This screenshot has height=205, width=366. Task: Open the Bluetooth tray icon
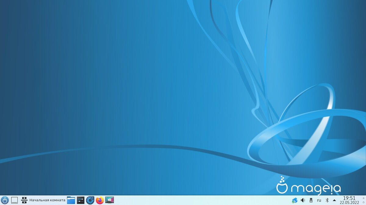(x=327, y=200)
